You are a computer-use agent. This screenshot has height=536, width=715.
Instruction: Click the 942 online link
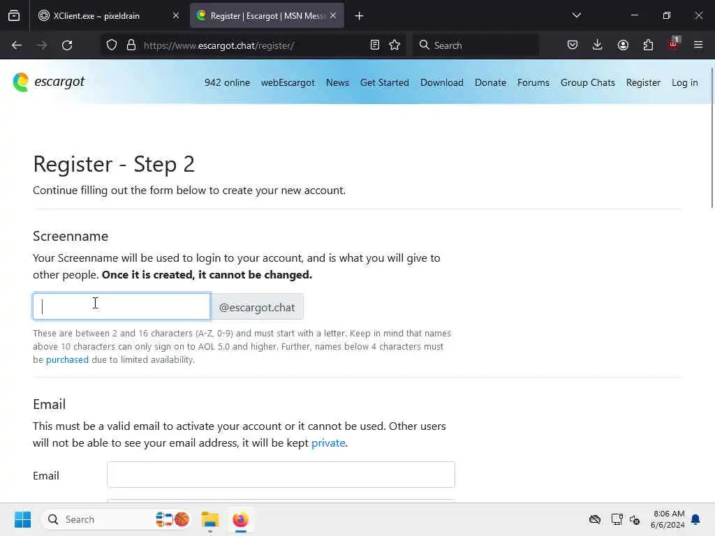pos(227,82)
